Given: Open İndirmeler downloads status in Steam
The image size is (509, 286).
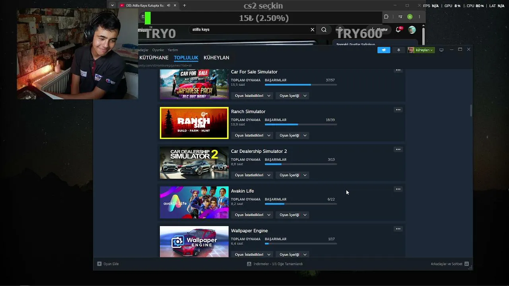Looking at the screenshot, I should 275,264.
